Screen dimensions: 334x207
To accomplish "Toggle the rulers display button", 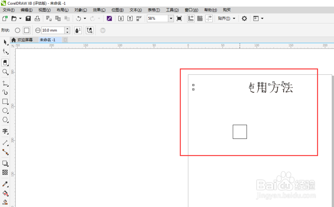I will point(191,18).
